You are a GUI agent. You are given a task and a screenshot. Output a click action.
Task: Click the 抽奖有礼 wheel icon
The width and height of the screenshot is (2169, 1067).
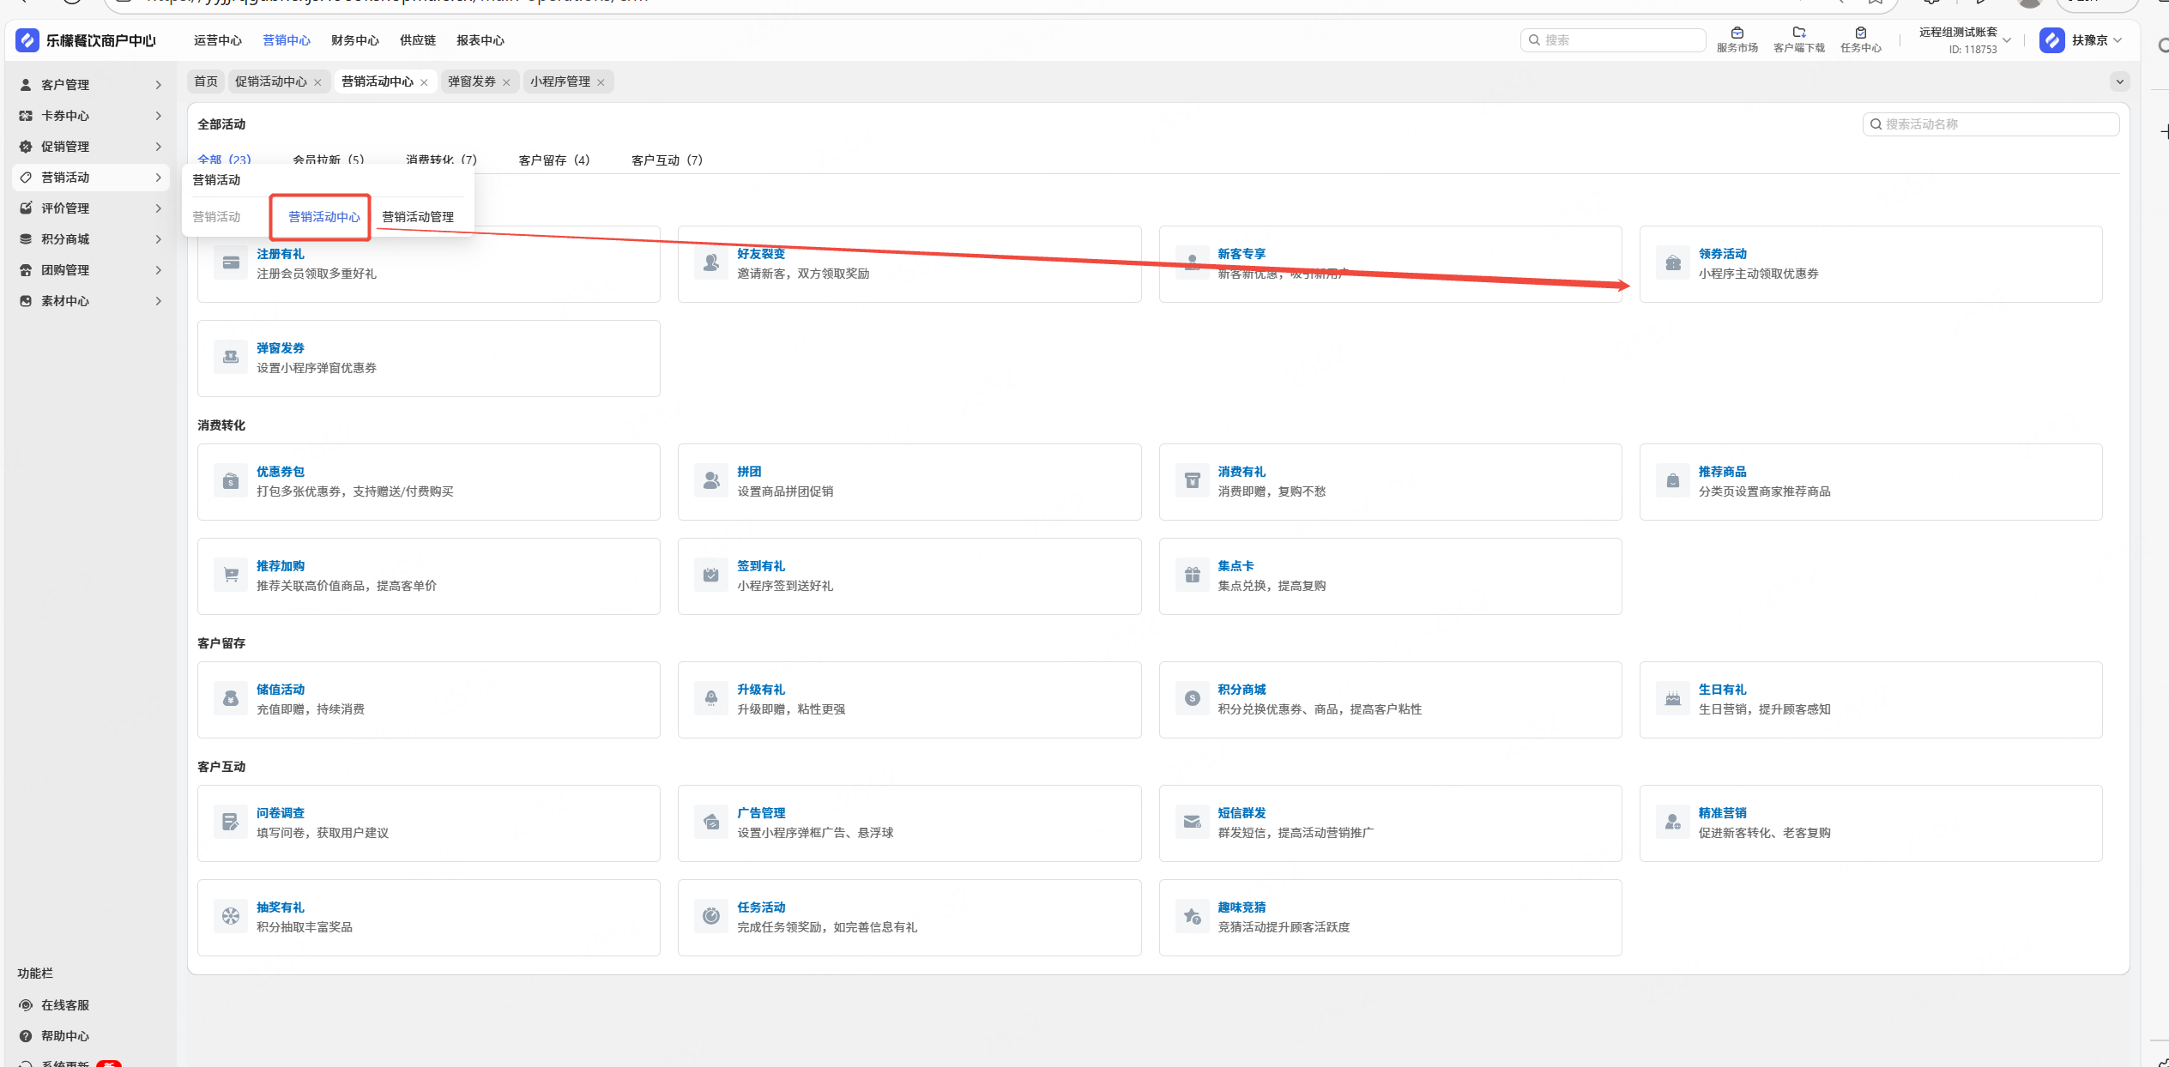pyautogui.click(x=231, y=917)
